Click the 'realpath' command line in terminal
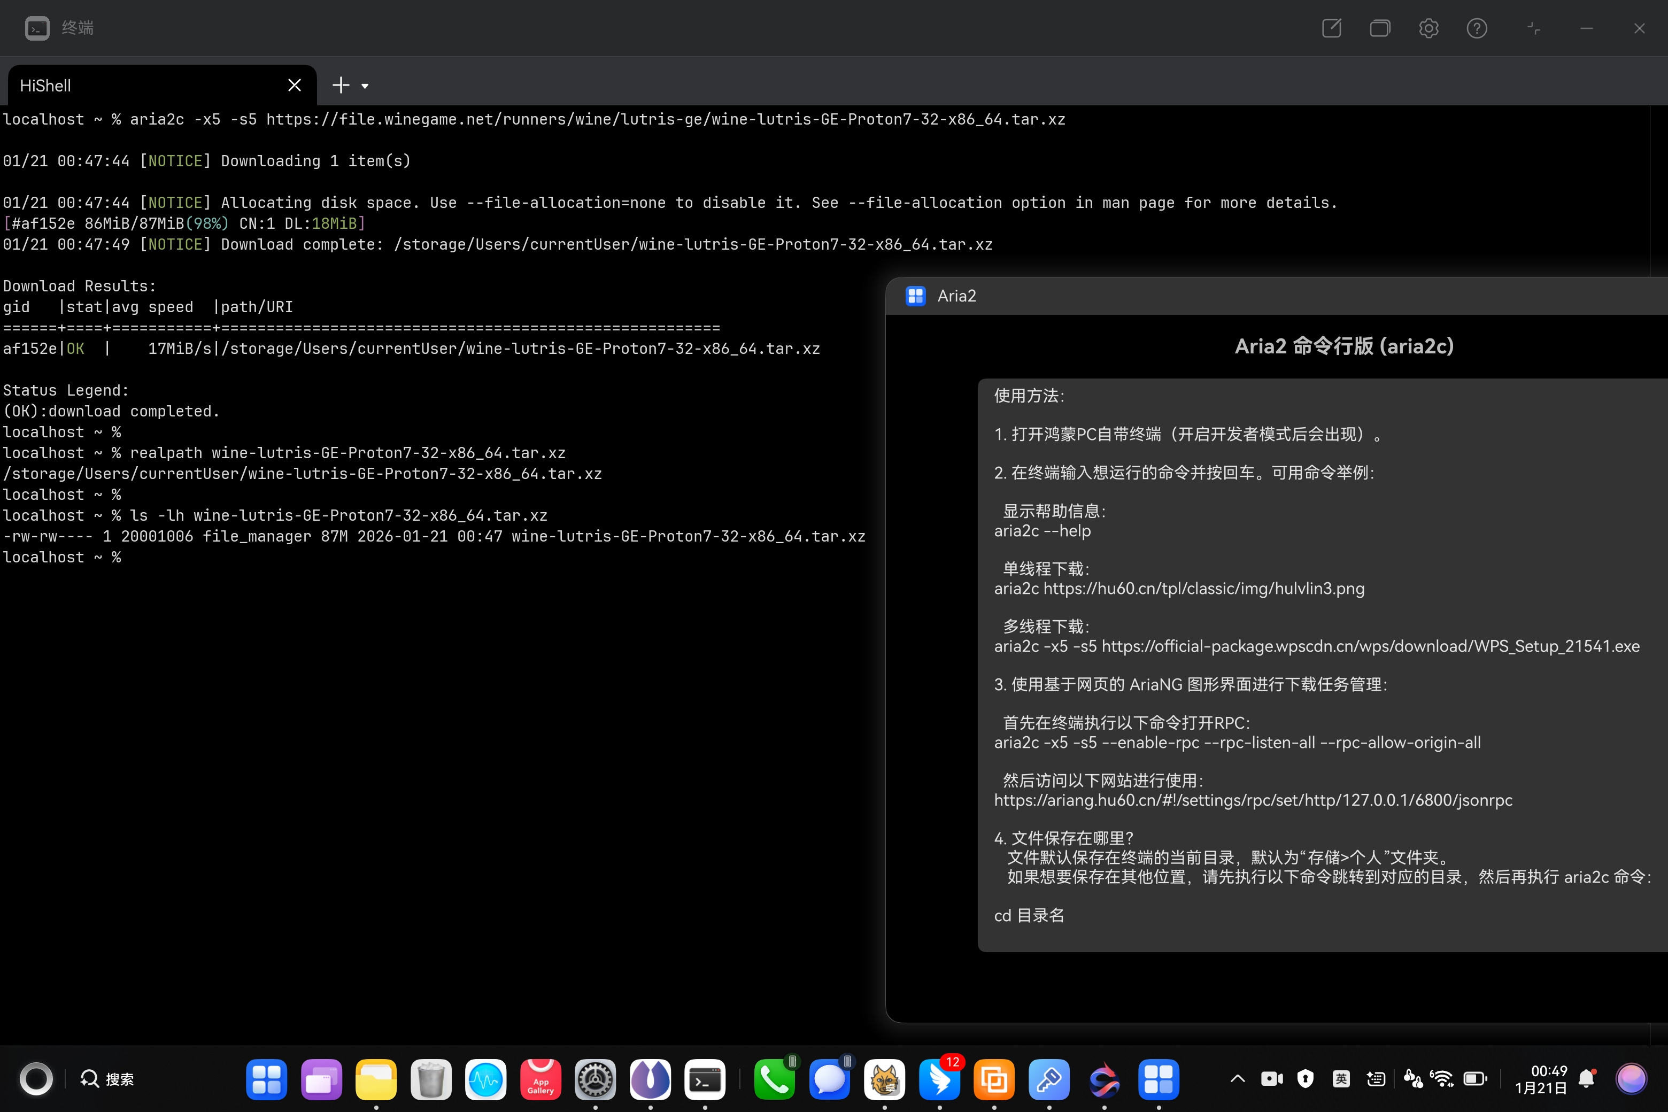Screen dimensions: 1668x1112 click(284, 452)
